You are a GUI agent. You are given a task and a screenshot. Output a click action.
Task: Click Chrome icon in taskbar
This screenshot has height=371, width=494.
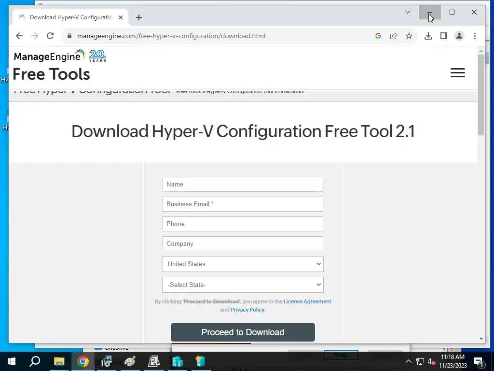pos(83,361)
